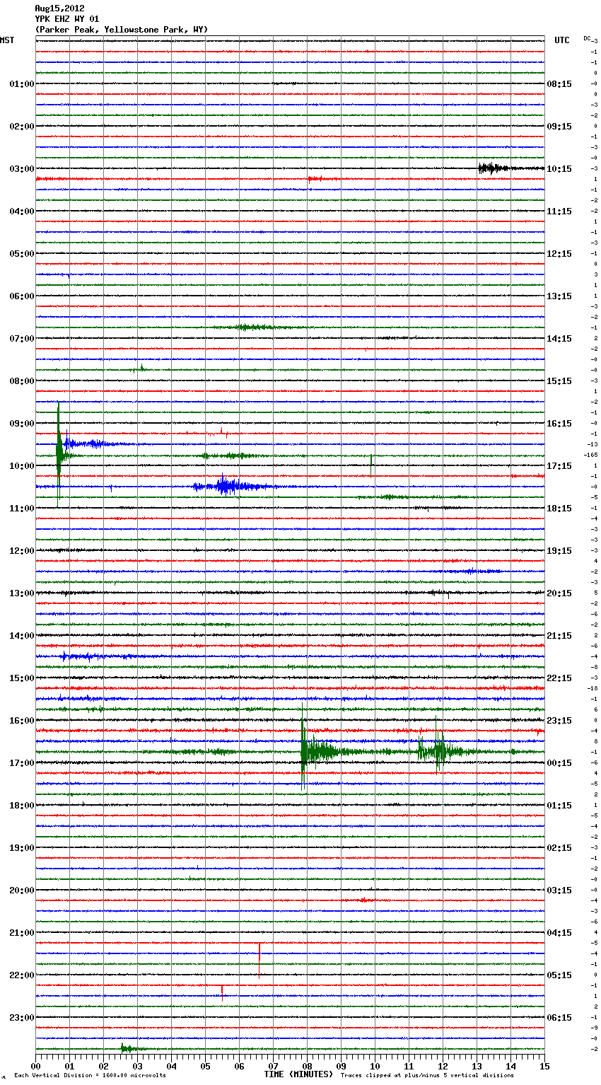Select the 17:00 MST hour label
The image size is (601, 1085).
[x=21, y=763]
